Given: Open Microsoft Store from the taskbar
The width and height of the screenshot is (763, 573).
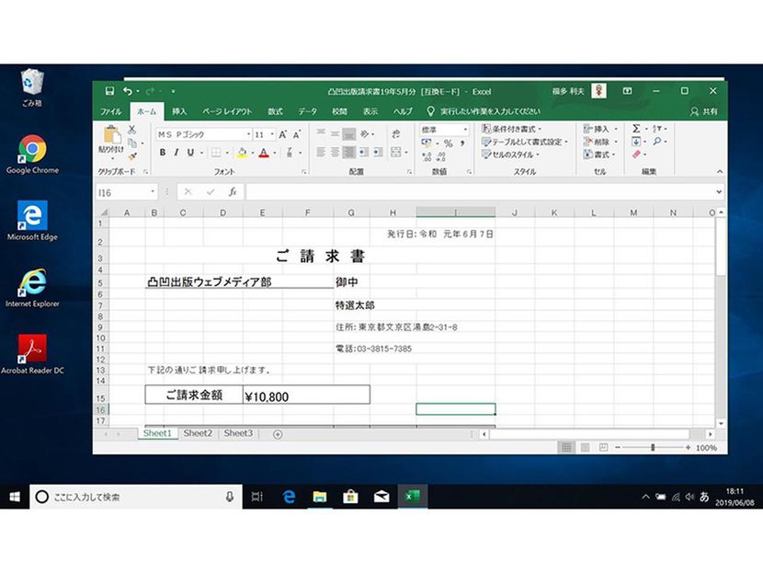Looking at the screenshot, I should tap(350, 497).
